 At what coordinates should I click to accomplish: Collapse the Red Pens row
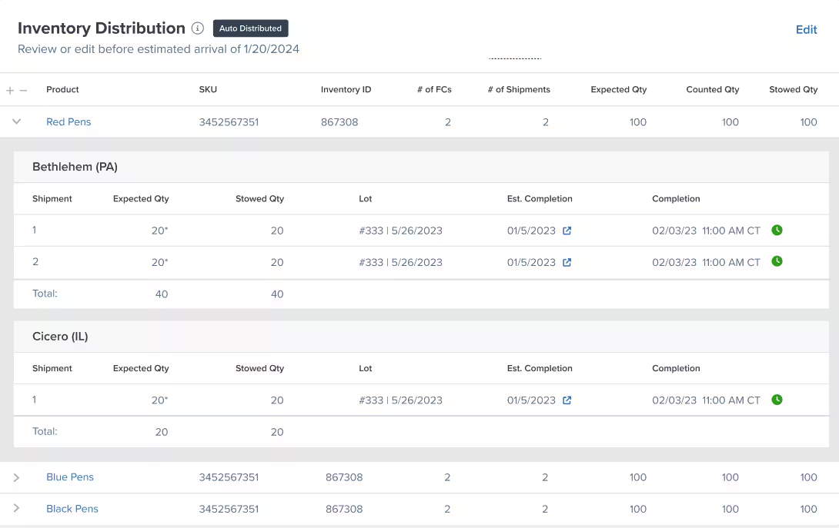pyautogui.click(x=16, y=121)
